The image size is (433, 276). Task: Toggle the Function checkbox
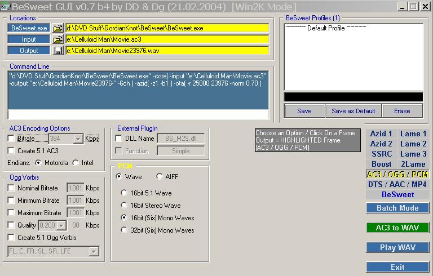[119, 151]
